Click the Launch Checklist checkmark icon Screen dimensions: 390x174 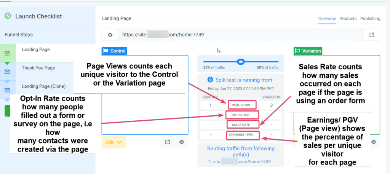click(x=8, y=16)
